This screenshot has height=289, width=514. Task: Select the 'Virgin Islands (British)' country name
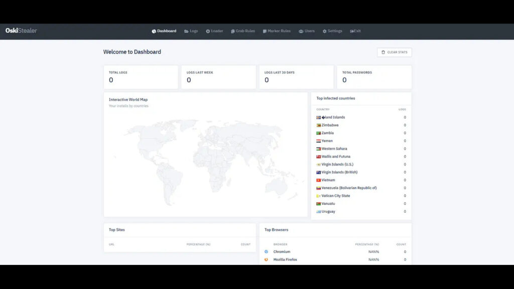point(339,173)
